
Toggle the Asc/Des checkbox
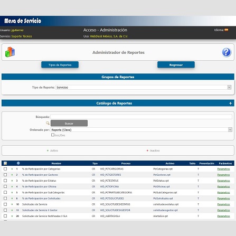(x=53, y=135)
